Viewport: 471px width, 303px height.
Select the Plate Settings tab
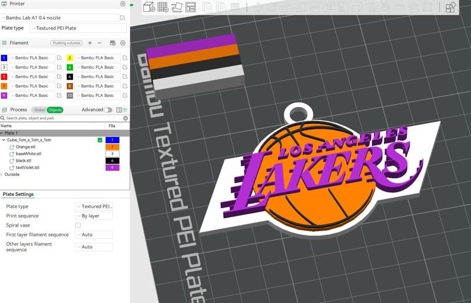point(18,194)
